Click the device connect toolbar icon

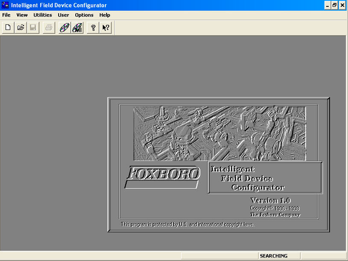(64, 27)
